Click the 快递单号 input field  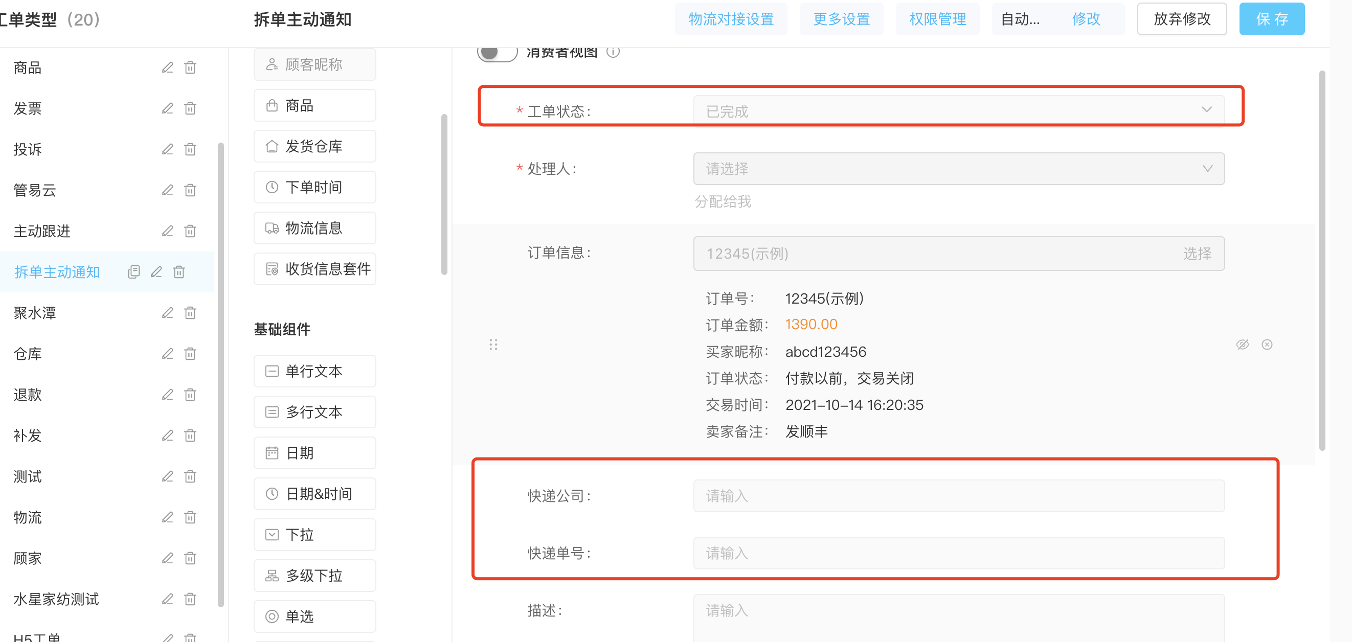tap(959, 554)
